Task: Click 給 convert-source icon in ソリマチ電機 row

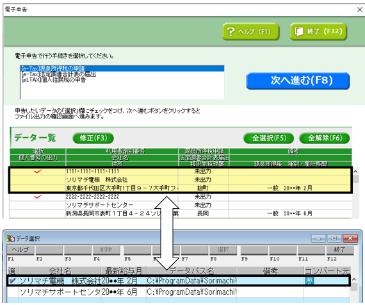Action: pyautogui.click(x=309, y=281)
